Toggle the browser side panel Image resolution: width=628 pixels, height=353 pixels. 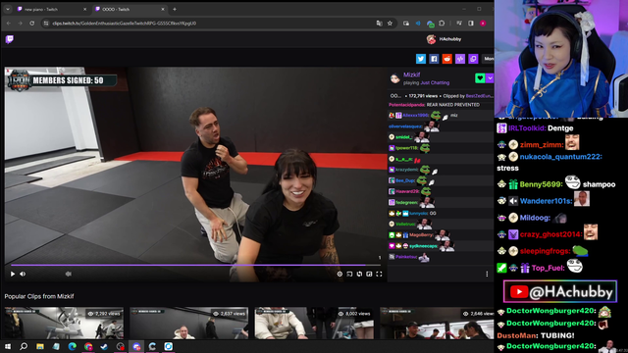(x=471, y=24)
